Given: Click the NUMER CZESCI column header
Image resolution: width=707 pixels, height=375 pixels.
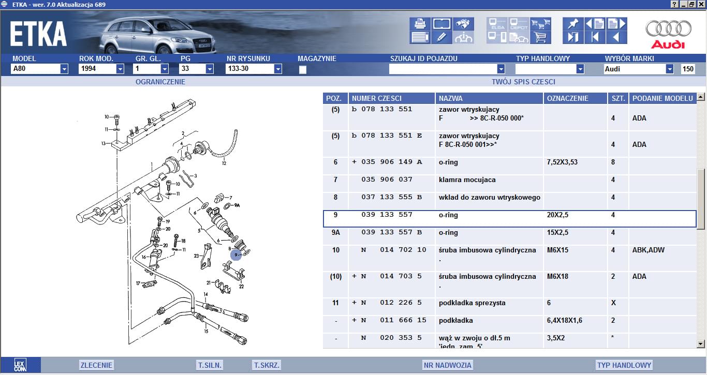Looking at the screenshot, I should click(x=392, y=98).
